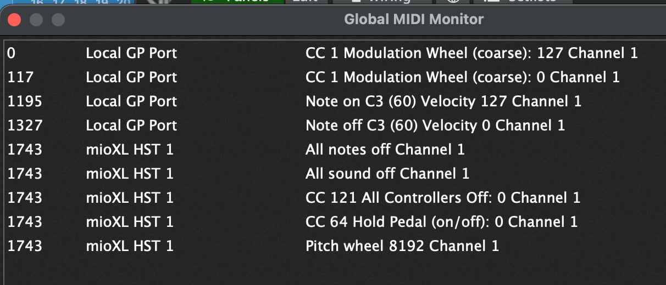Click the window zoom button
Image resolution: width=666 pixels, height=285 pixels.
pyautogui.click(x=58, y=20)
